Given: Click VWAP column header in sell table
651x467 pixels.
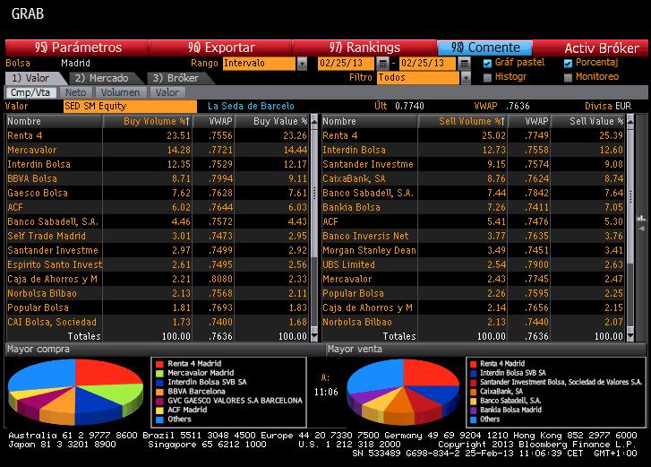Looking at the screenshot, I should pos(529,121).
